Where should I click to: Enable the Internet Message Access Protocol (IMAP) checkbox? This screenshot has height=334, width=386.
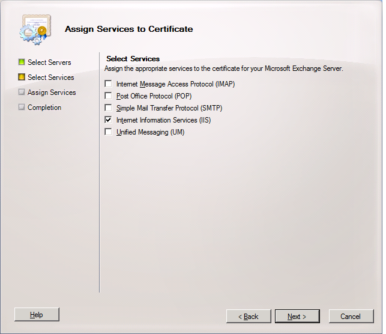point(109,84)
